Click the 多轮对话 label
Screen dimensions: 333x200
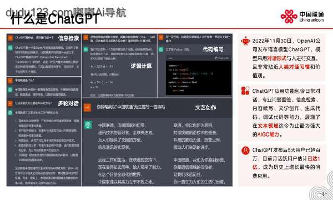[68, 103]
